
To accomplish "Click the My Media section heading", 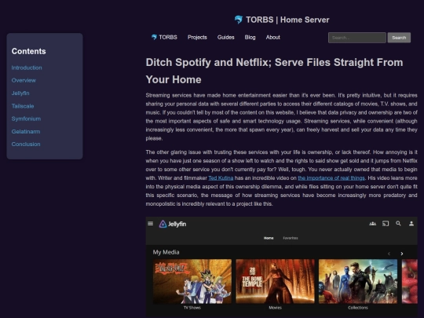I will tap(166, 252).
